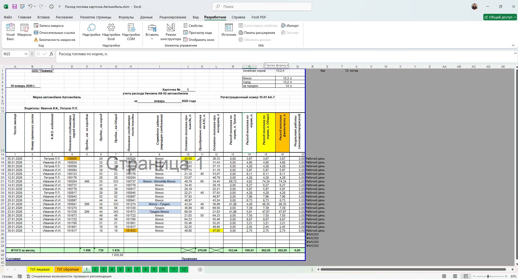
Task: Select the orange cell with 100000
Action: pos(72,159)
